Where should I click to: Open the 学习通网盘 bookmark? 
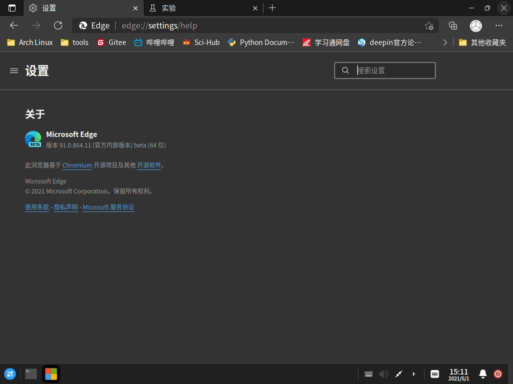click(326, 42)
